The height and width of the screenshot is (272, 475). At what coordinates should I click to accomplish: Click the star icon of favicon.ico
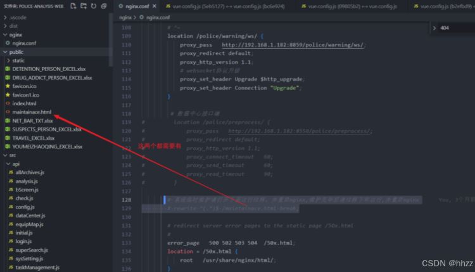(8, 86)
